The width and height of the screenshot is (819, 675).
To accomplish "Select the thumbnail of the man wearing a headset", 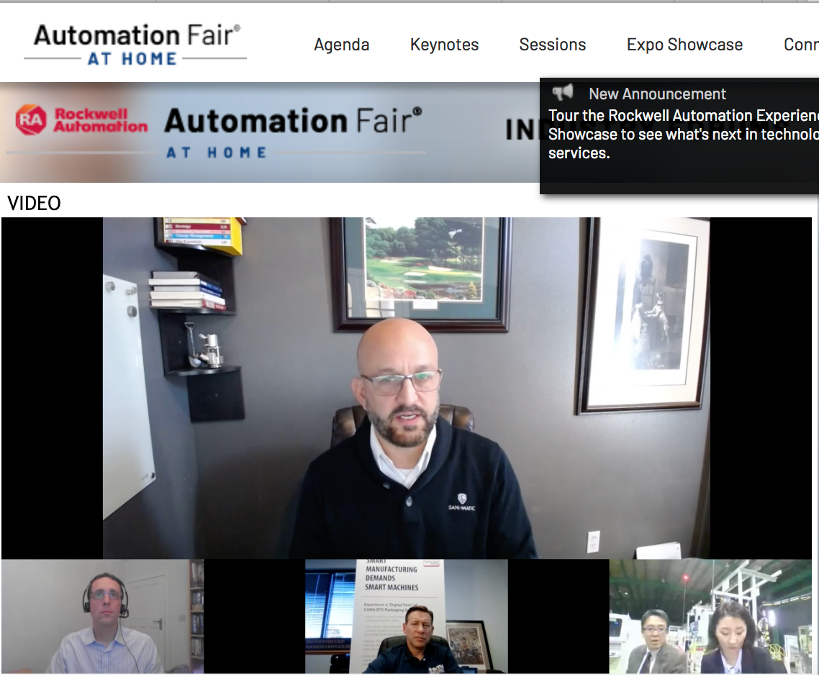I will (103, 617).
